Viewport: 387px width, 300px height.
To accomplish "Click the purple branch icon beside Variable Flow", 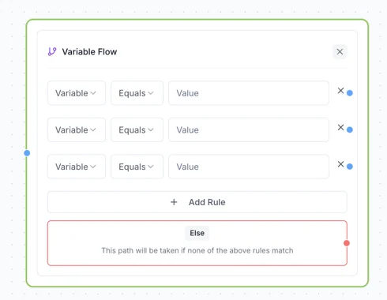I will (52, 51).
